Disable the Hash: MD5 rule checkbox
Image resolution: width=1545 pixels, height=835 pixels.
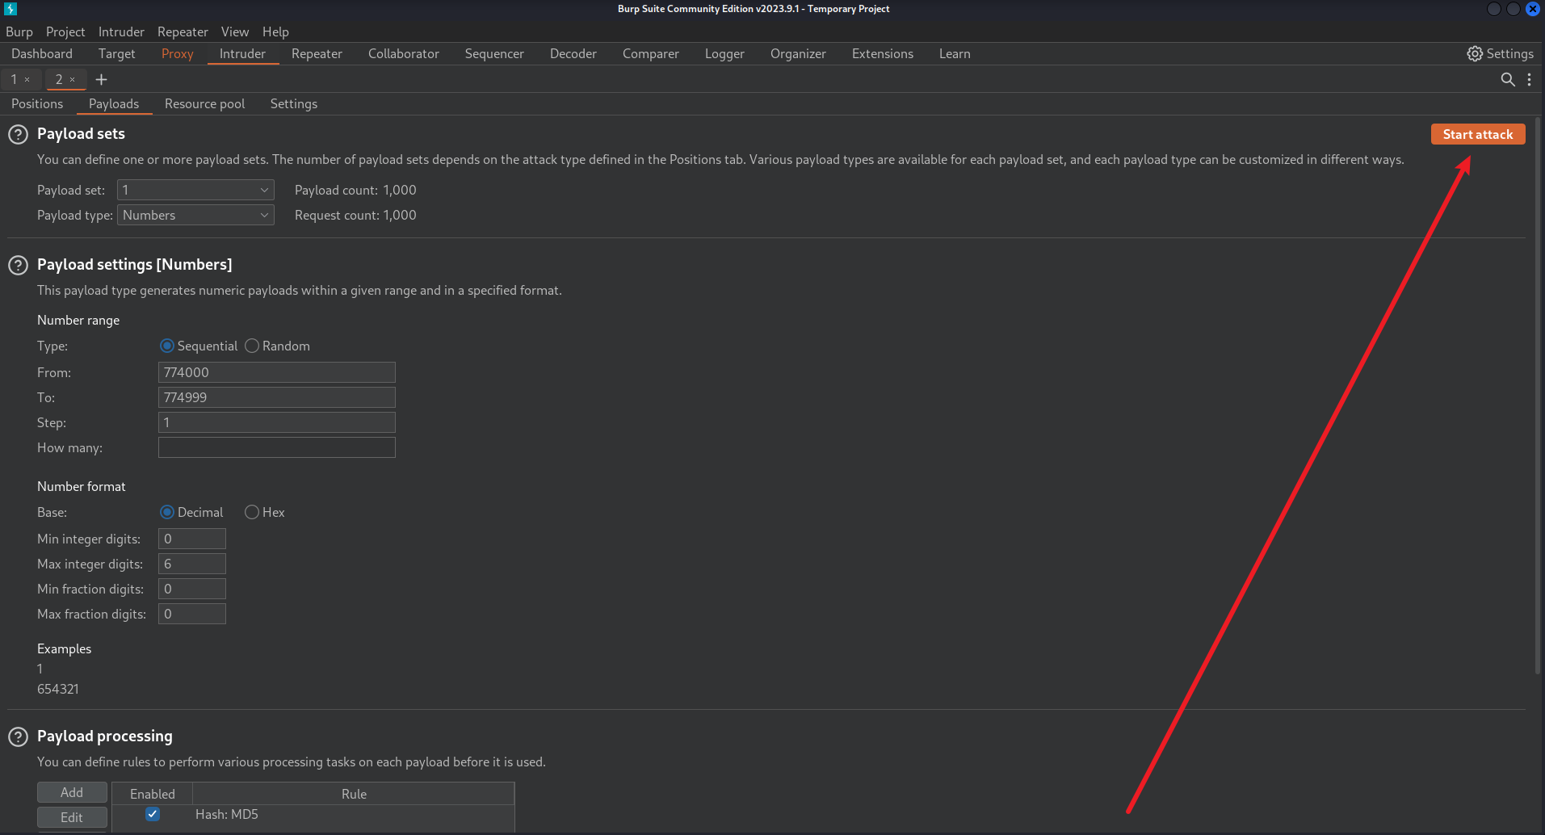pos(152,814)
